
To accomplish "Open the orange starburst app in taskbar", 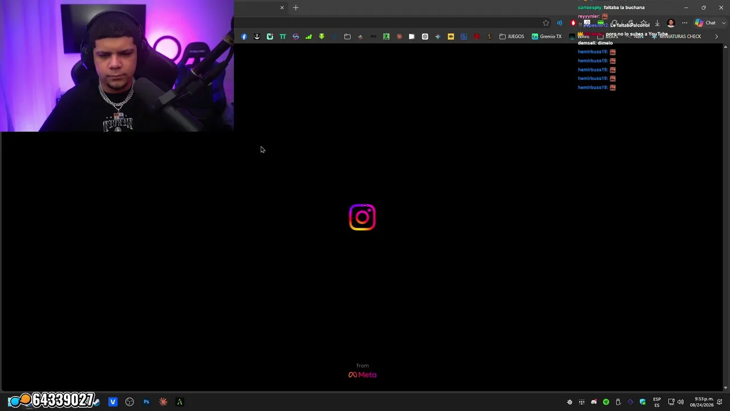I will (x=163, y=402).
